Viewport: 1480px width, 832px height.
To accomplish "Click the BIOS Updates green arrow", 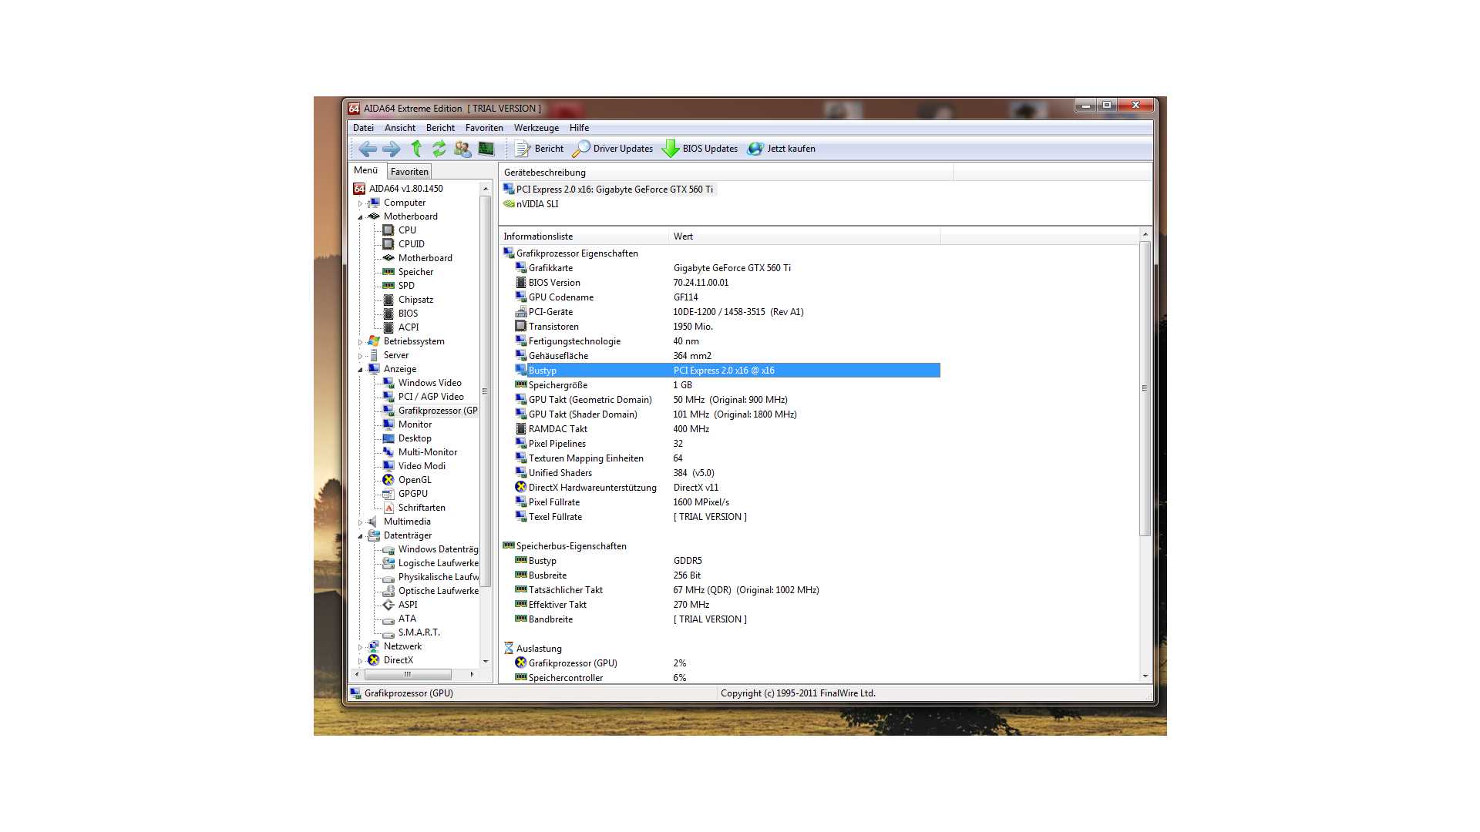I will pos(671,149).
